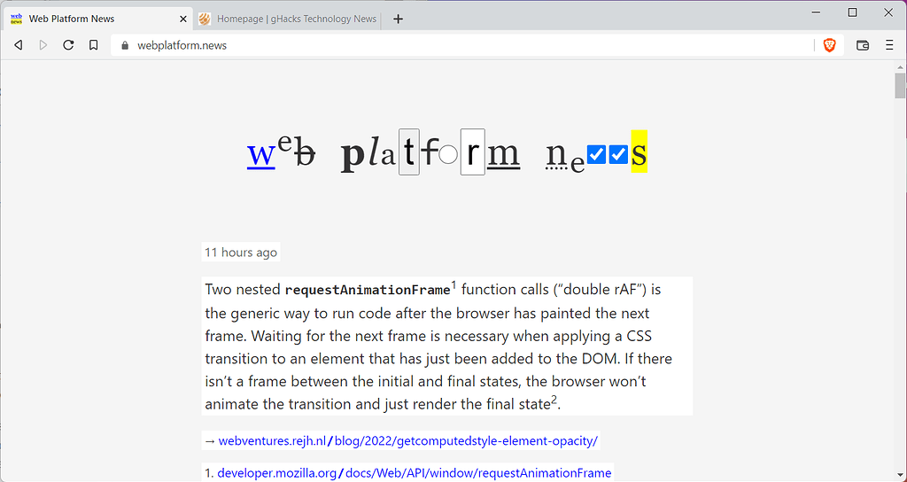Screen dimensions: 907x482
Task: Open the browser hamburger menu
Action: 889,45
